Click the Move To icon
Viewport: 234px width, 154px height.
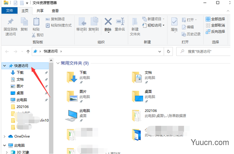(82, 21)
